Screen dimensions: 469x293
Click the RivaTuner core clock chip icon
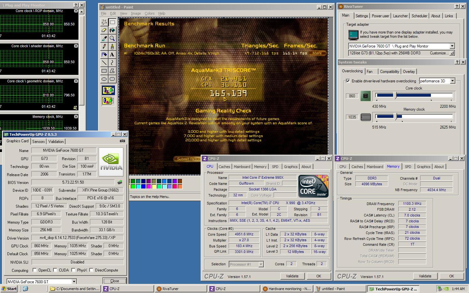[365, 96]
